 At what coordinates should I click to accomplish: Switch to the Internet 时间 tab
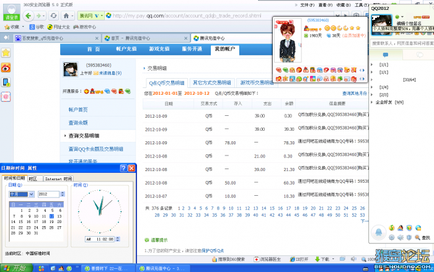(58, 178)
